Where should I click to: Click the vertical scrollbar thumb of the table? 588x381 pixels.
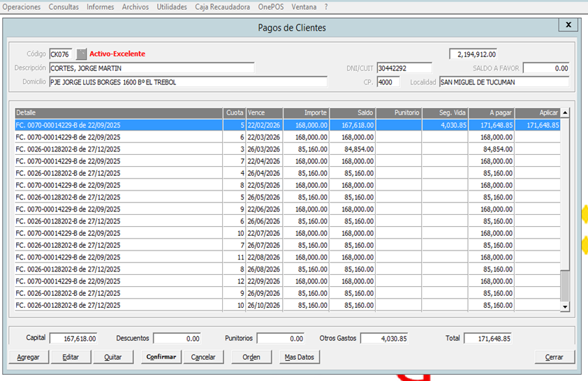[565, 286]
